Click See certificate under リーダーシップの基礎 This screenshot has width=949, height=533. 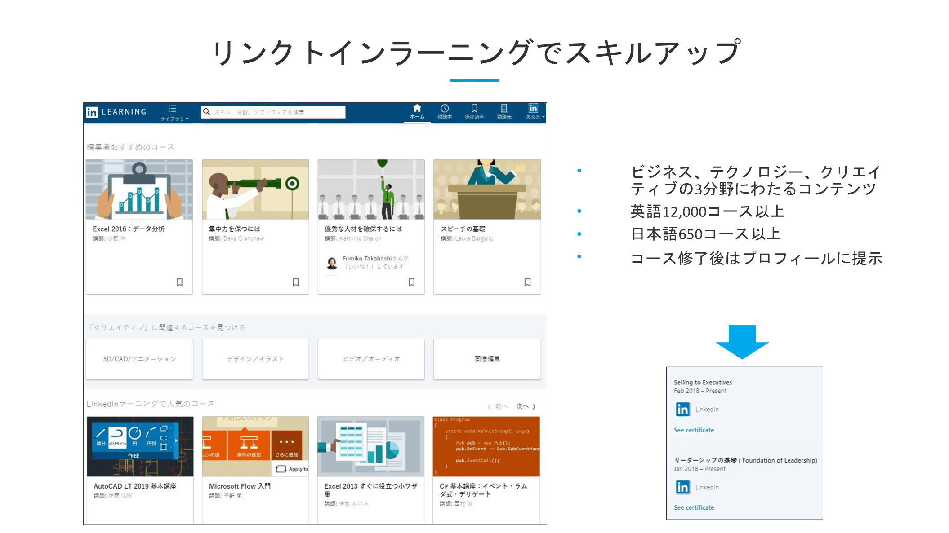[694, 508]
